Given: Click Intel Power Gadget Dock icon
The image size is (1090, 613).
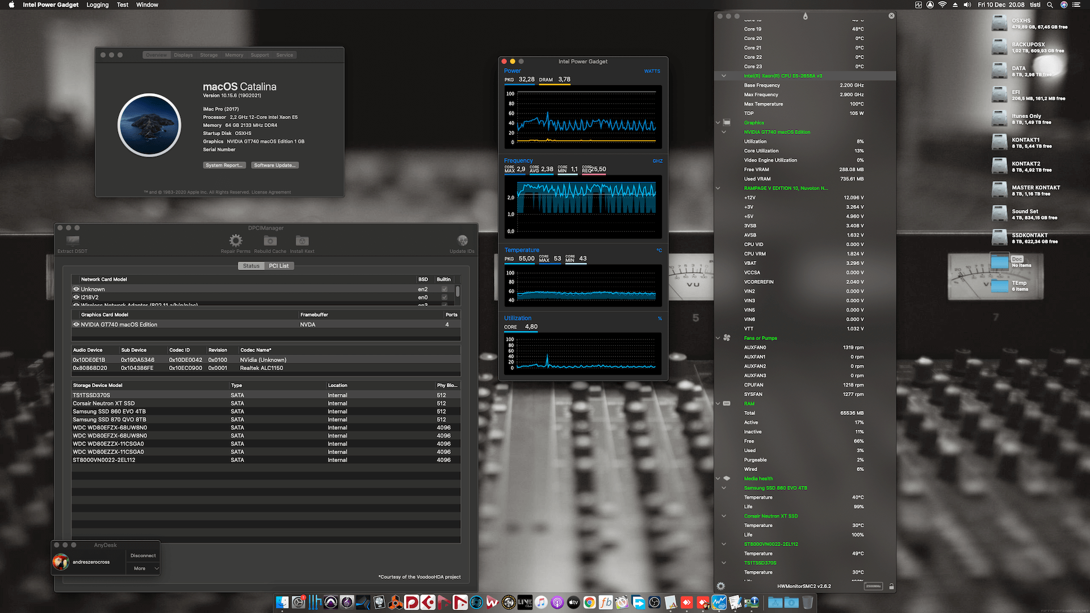Looking at the screenshot, I should (x=719, y=602).
